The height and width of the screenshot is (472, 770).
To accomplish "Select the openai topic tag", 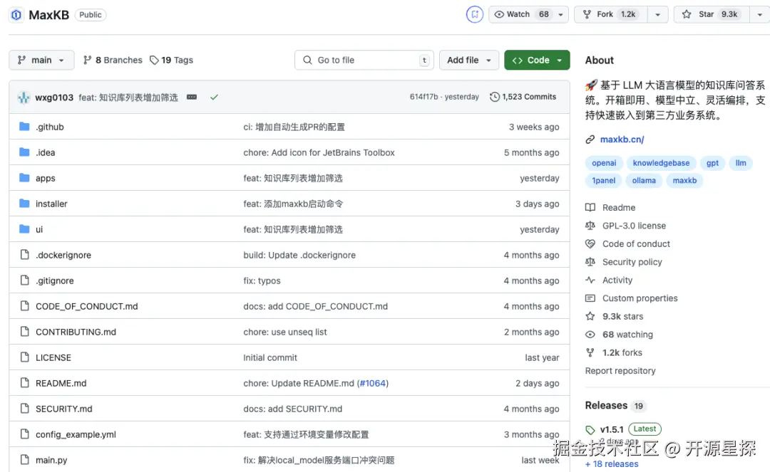I will (x=604, y=163).
